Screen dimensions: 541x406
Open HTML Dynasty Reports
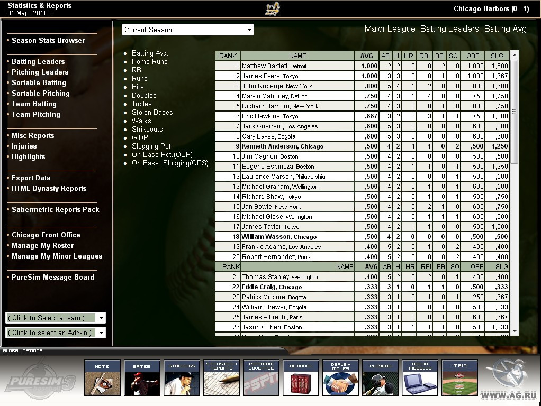pyautogui.click(x=49, y=189)
